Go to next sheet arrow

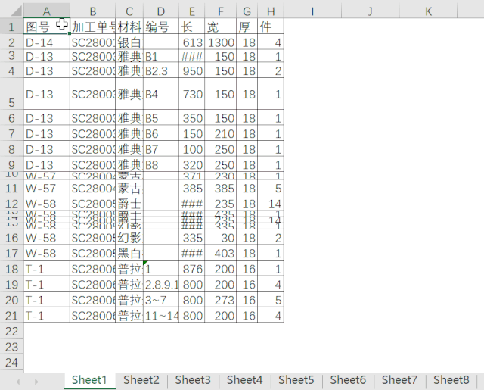(37, 382)
